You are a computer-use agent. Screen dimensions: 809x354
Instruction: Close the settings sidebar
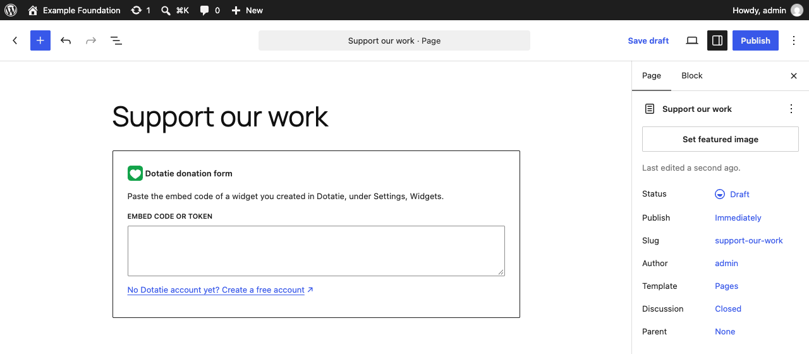(794, 76)
